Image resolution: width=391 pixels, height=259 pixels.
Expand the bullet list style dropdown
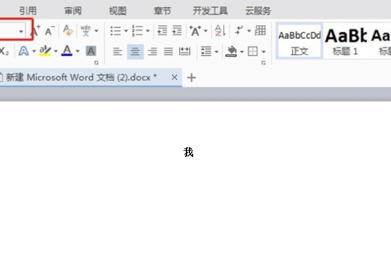pyautogui.click(x=126, y=31)
